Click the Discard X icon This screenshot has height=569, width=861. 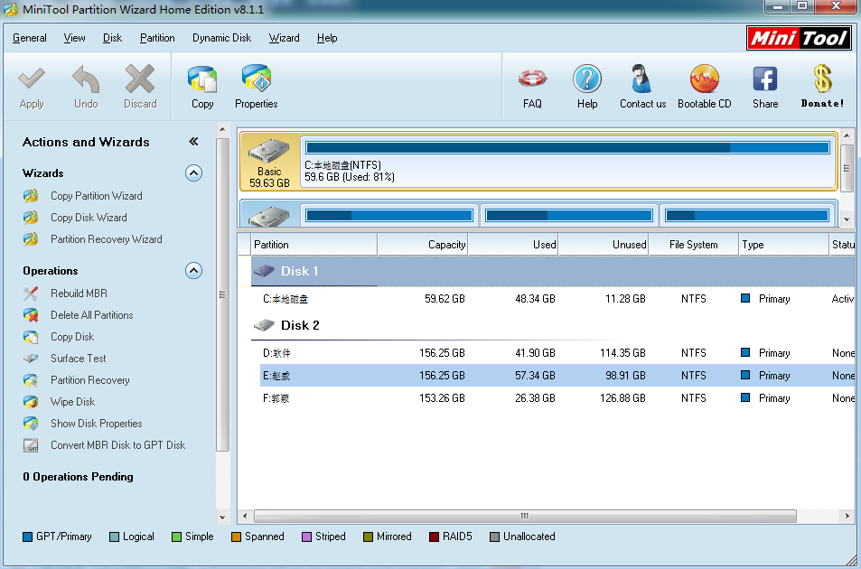click(x=140, y=79)
